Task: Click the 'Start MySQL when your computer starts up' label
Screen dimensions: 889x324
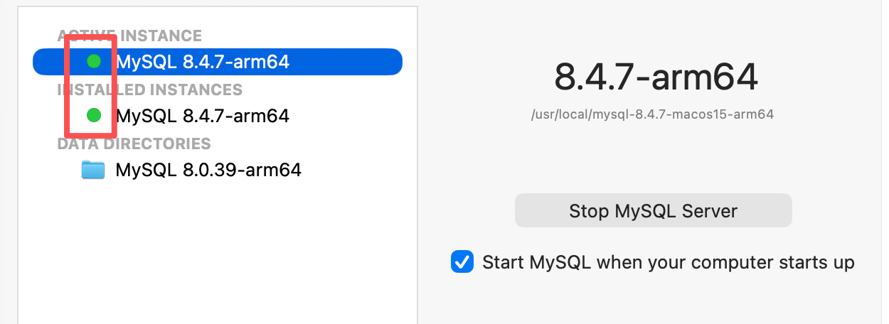Action: (668, 262)
